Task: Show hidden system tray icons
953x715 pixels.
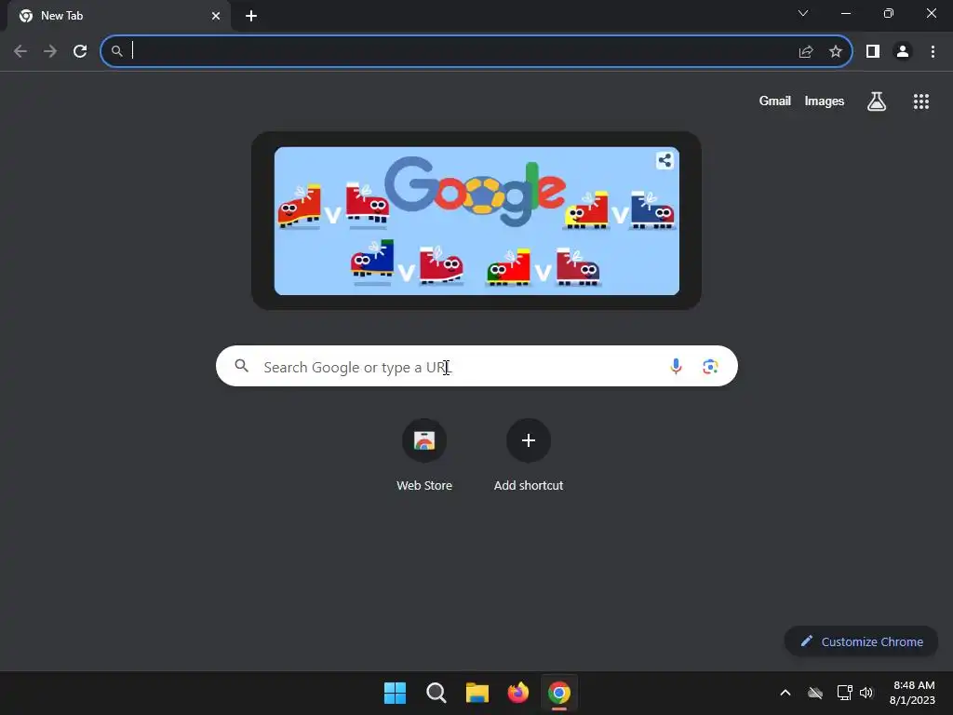Action: tap(785, 693)
